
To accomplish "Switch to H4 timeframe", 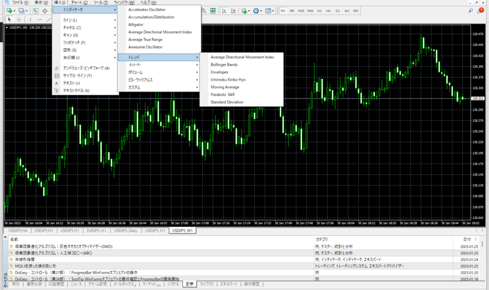I will click(329, 11).
